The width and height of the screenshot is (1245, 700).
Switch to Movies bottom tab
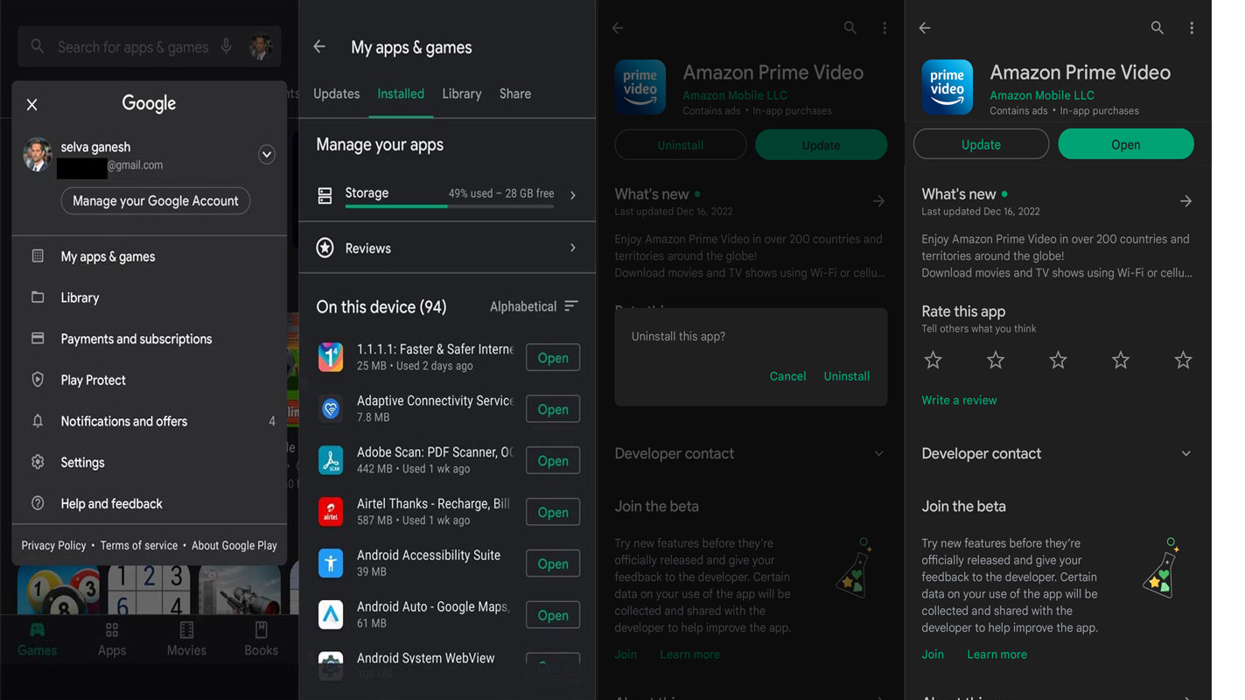[186, 640]
